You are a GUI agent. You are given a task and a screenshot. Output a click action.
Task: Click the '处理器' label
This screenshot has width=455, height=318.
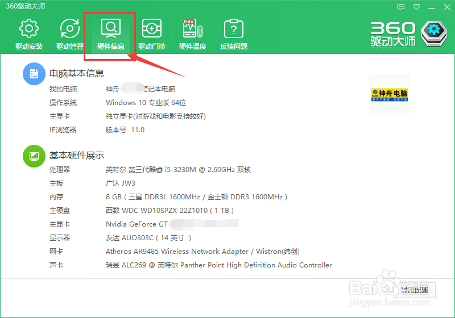point(60,169)
